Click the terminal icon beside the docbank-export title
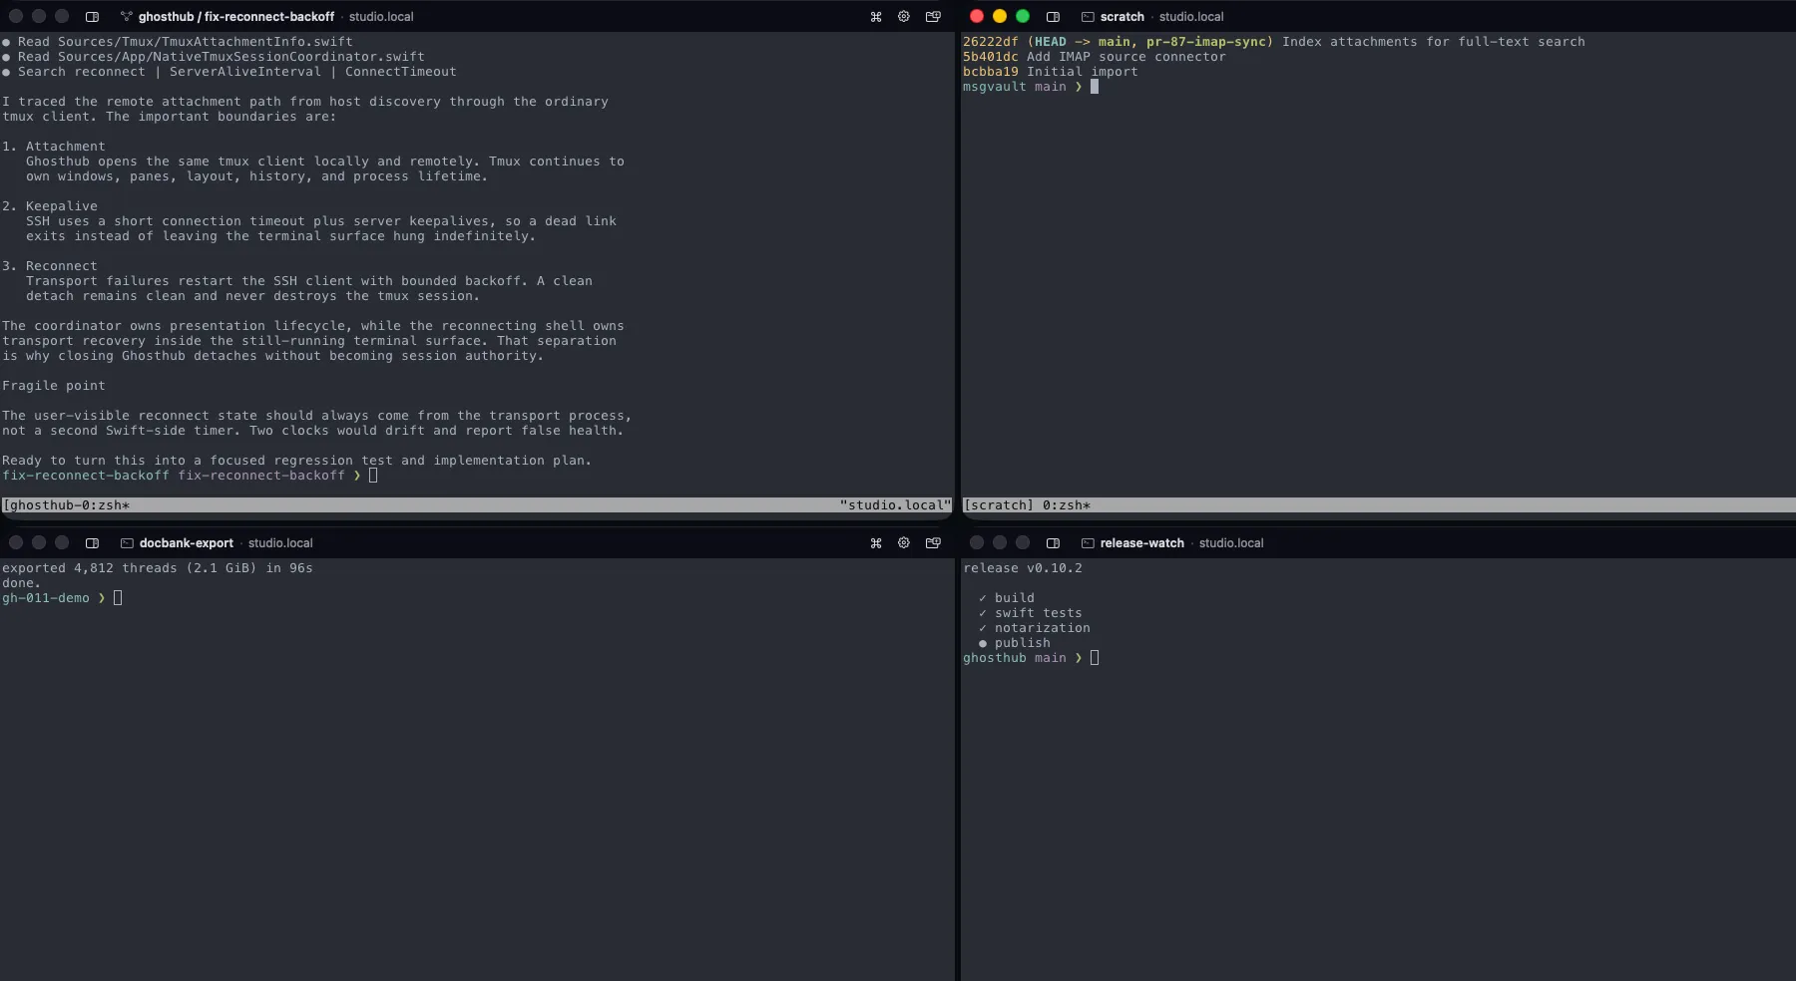Viewport: 1796px width, 981px height. 127,542
